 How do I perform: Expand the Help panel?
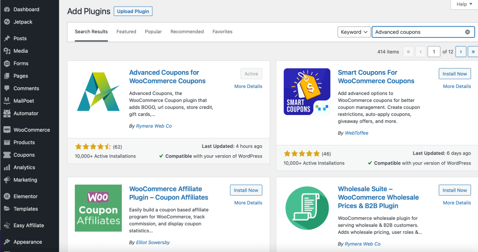(464, 4)
